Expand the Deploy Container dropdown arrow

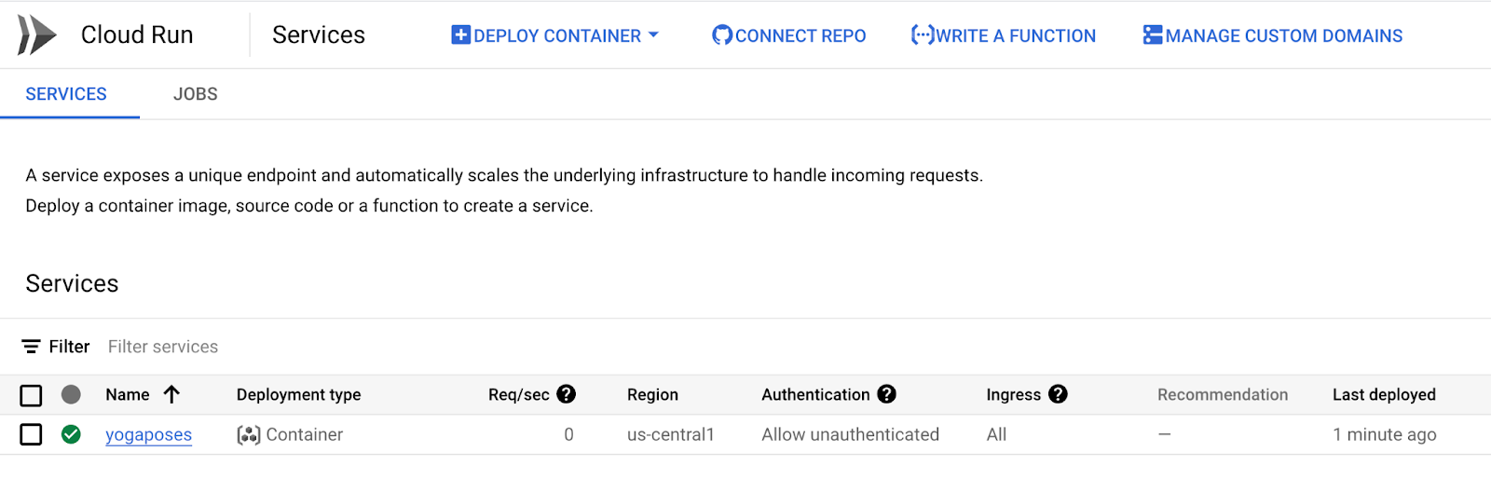pyautogui.click(x=653, y=35)
